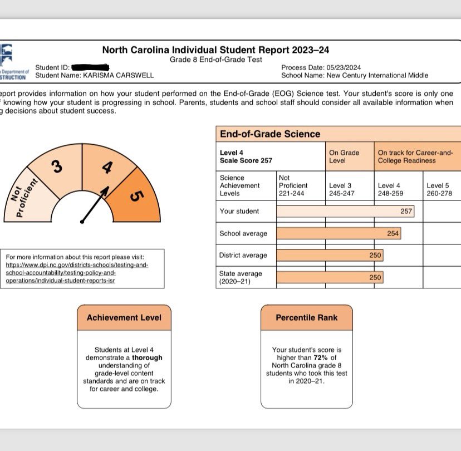Select the 'Science Achievement Levels' row label
Viewport: 461px width, 451px height.
click(246, 185)
